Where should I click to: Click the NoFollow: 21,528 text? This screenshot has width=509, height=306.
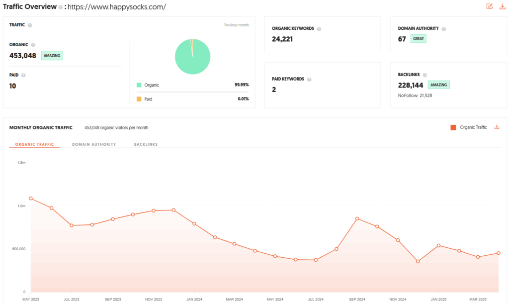pos(415,96)
